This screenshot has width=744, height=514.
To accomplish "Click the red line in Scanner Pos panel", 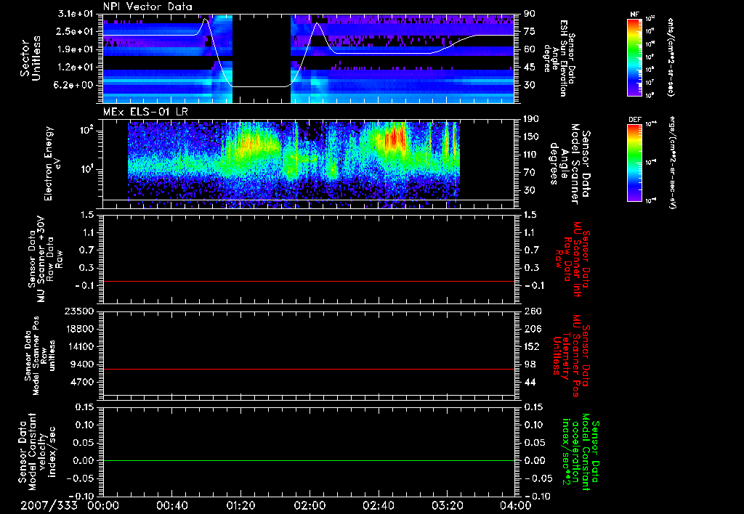I will click(309, 369).
